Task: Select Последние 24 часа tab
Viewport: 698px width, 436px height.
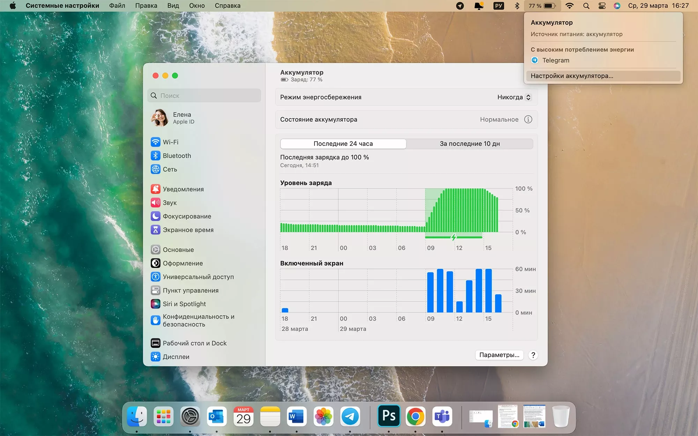Action: 343,144
